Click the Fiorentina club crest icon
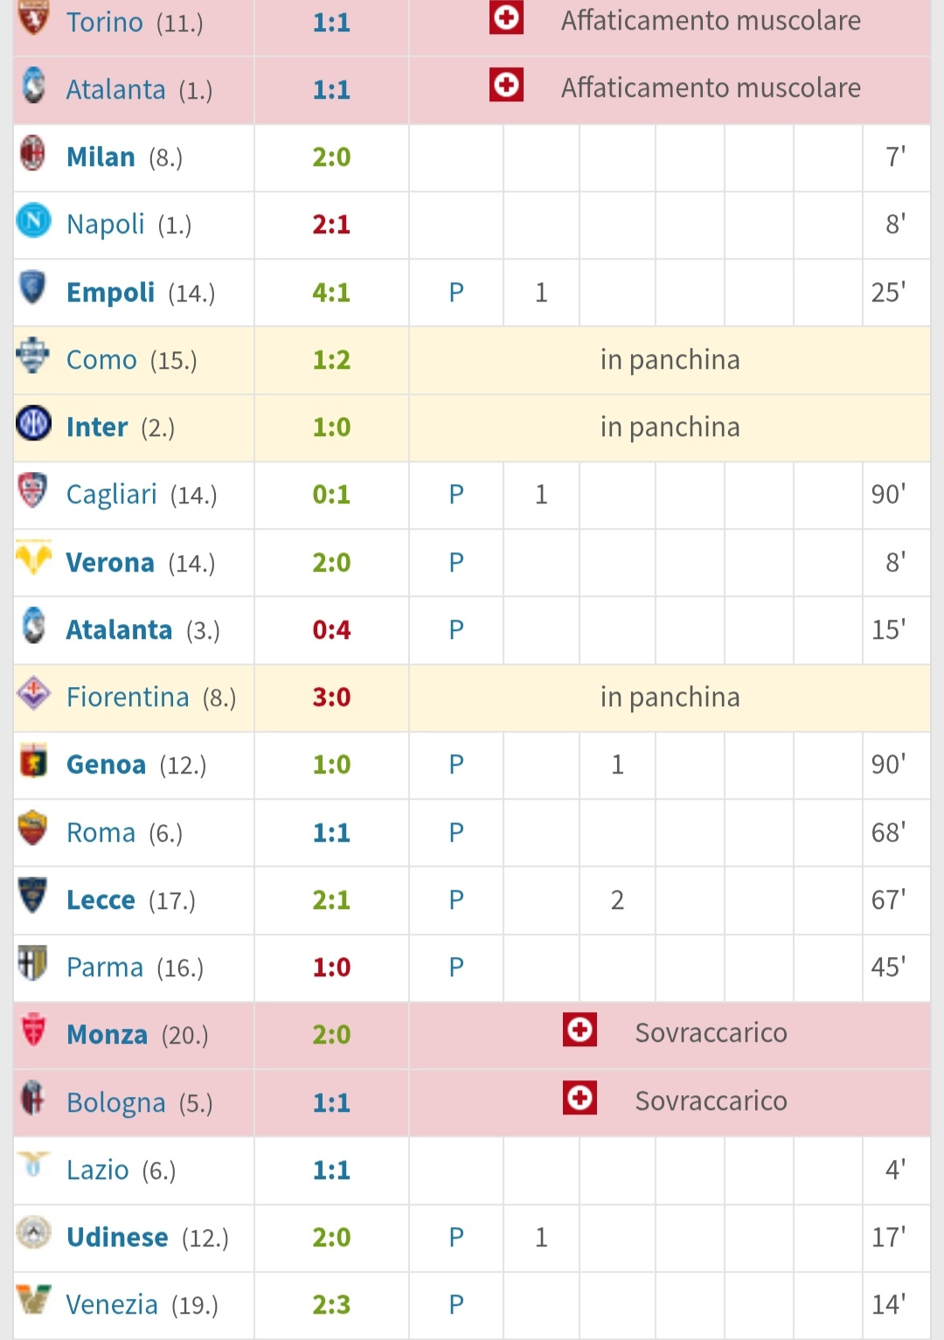The image size is (944, 1340). [x=33, y=694]
